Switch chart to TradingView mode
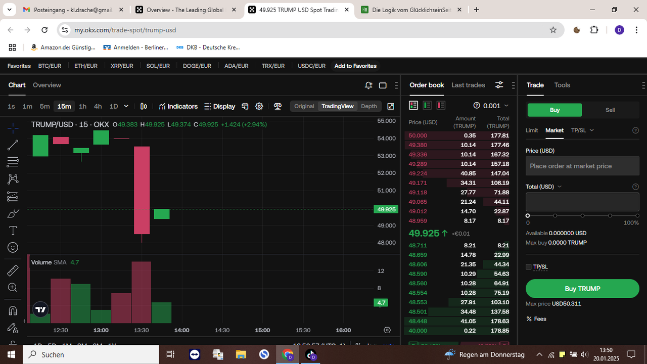The height and width of the screenshot is (364, 647). click(x=338, y=106)
